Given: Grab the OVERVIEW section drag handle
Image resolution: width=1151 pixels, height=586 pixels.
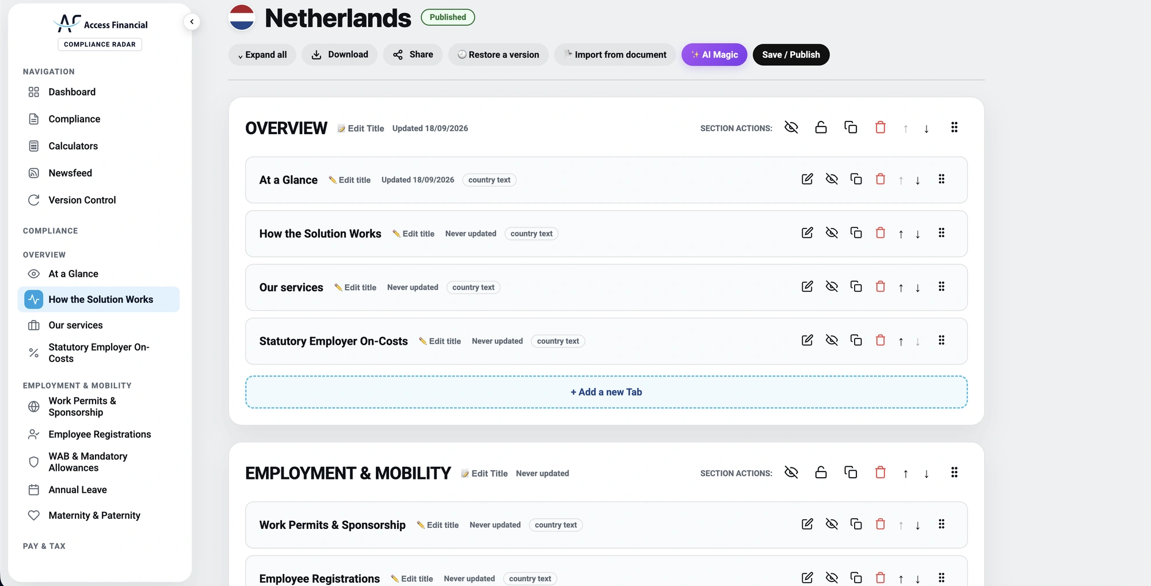Looking at the screenshot, I should tap(954, 127).
